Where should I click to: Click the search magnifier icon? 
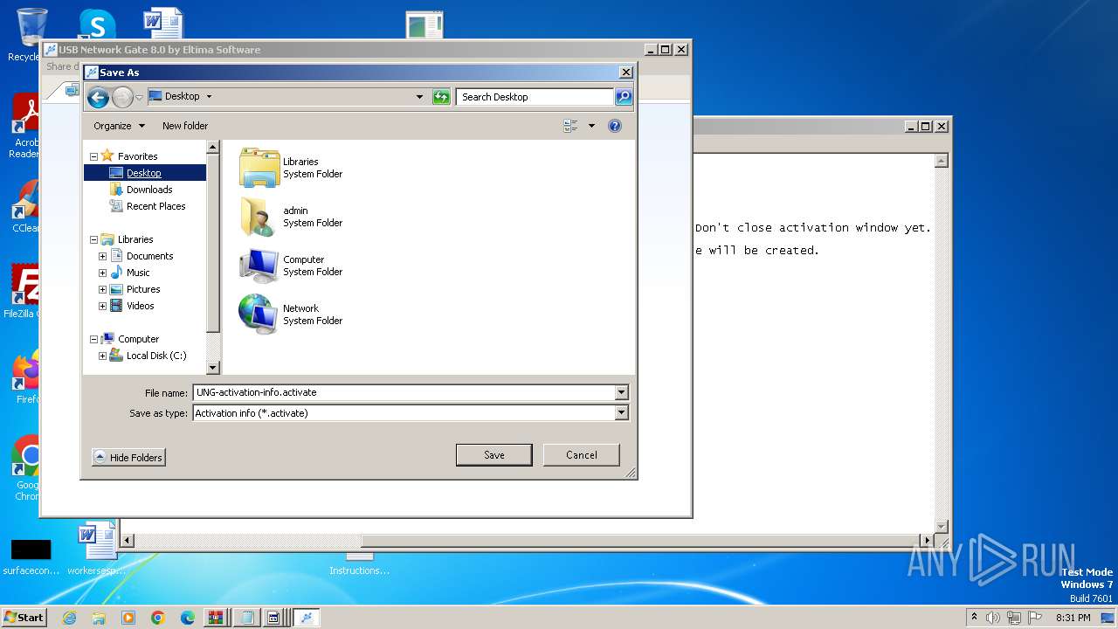[624, 97]
